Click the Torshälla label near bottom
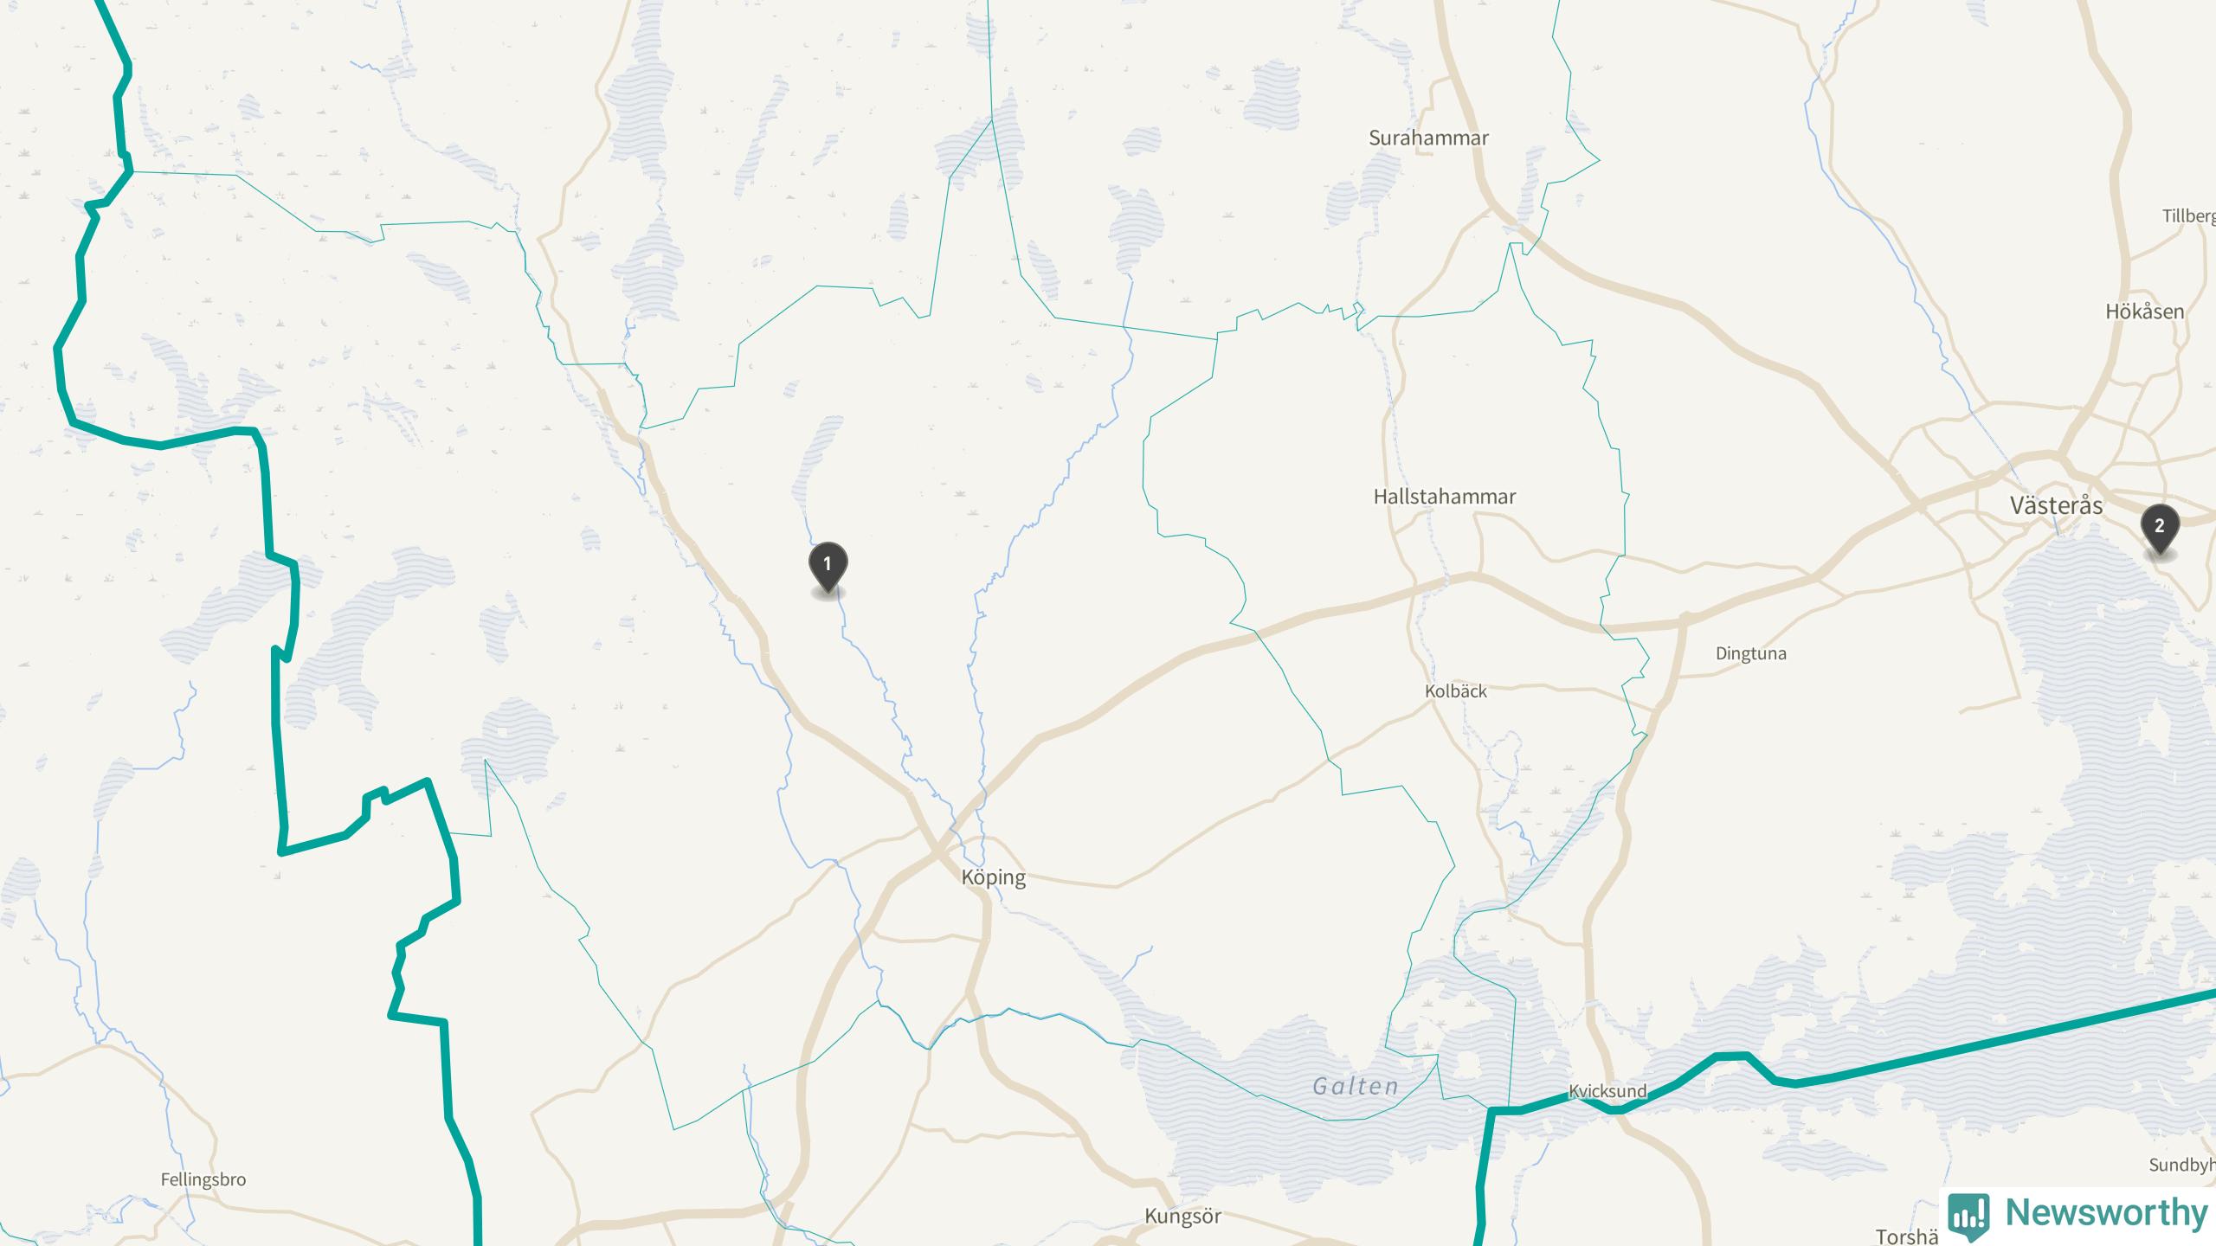This screenshot has width=2216, height=1246. [1907, 1236]
